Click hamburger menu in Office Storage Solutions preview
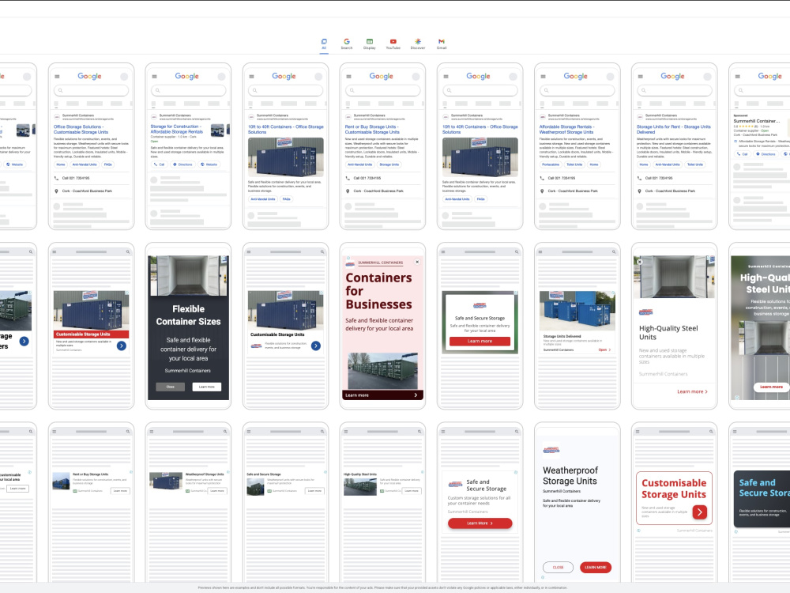Viewport: 790px width, 593px height. coord(57,77)
